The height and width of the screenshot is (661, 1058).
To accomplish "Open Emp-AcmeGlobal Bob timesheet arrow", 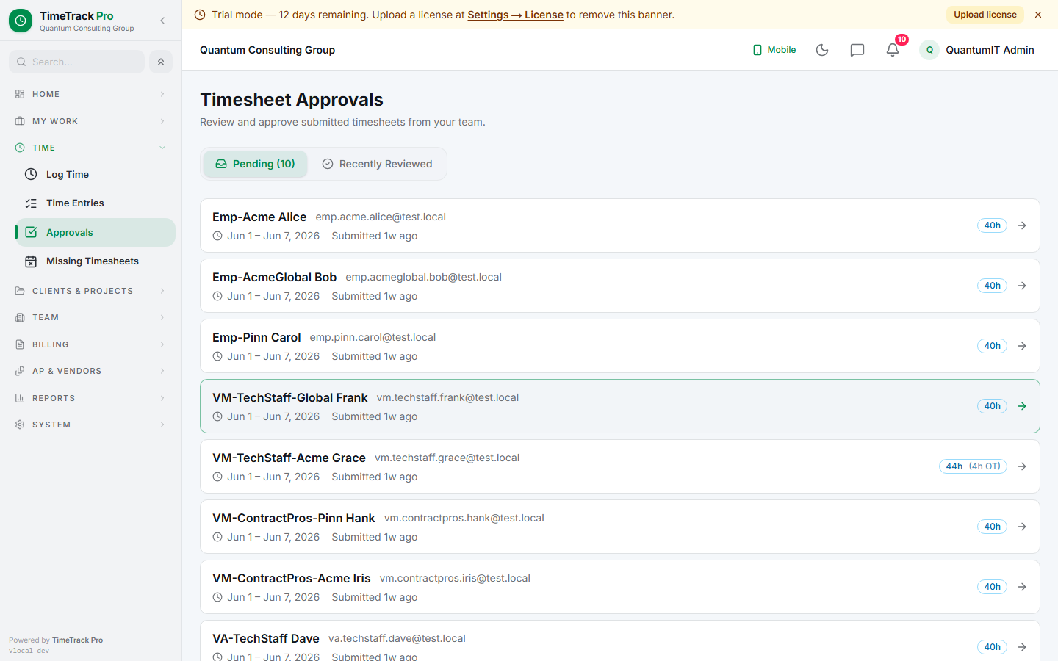I will [1022, 286].
